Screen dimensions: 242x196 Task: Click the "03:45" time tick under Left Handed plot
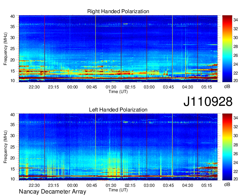coord(168,185)
